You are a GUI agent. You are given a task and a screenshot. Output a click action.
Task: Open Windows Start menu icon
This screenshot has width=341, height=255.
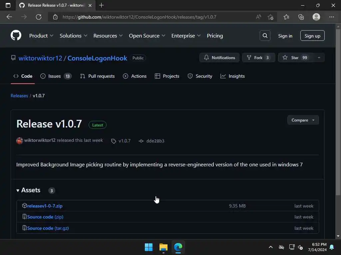pyautogui.click(x=149, y=247)
